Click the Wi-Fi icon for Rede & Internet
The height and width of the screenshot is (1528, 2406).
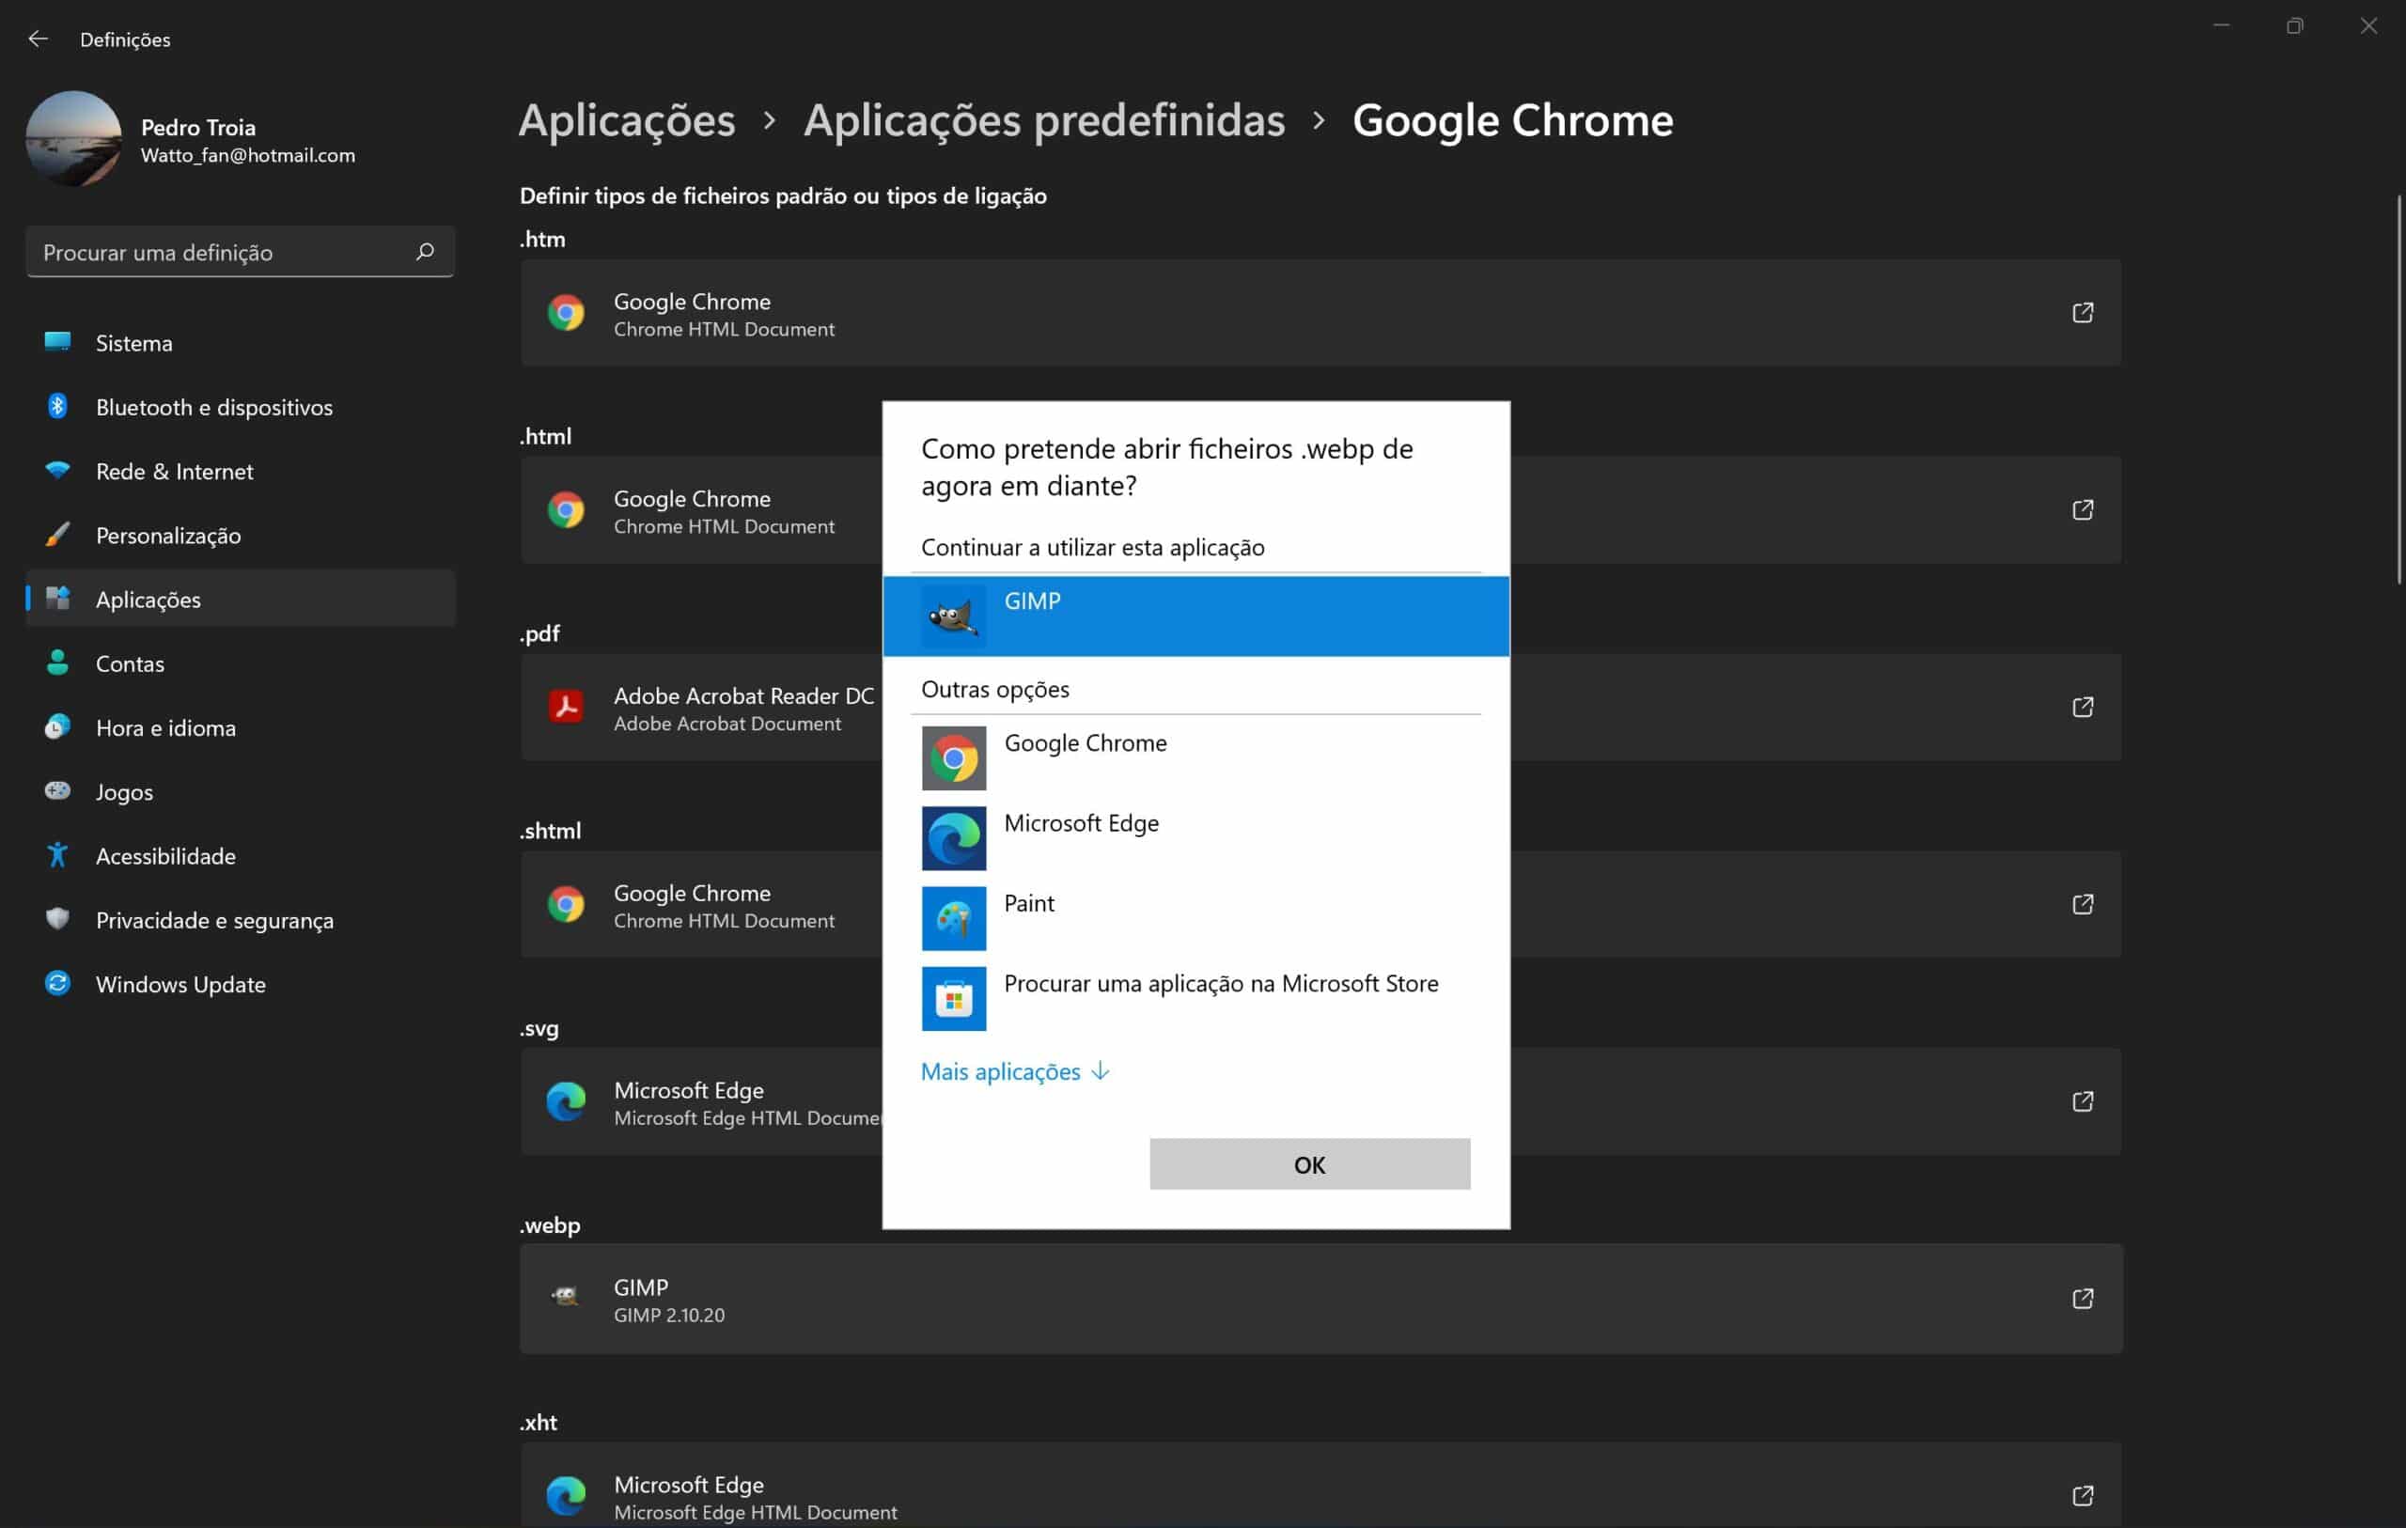point(58,470)
